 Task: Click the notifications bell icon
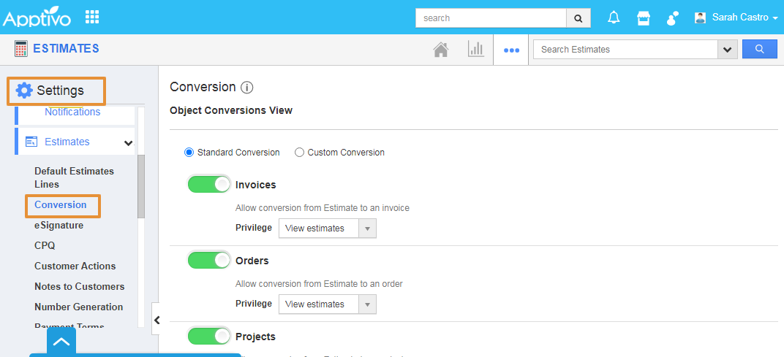[x=614, y=18]
